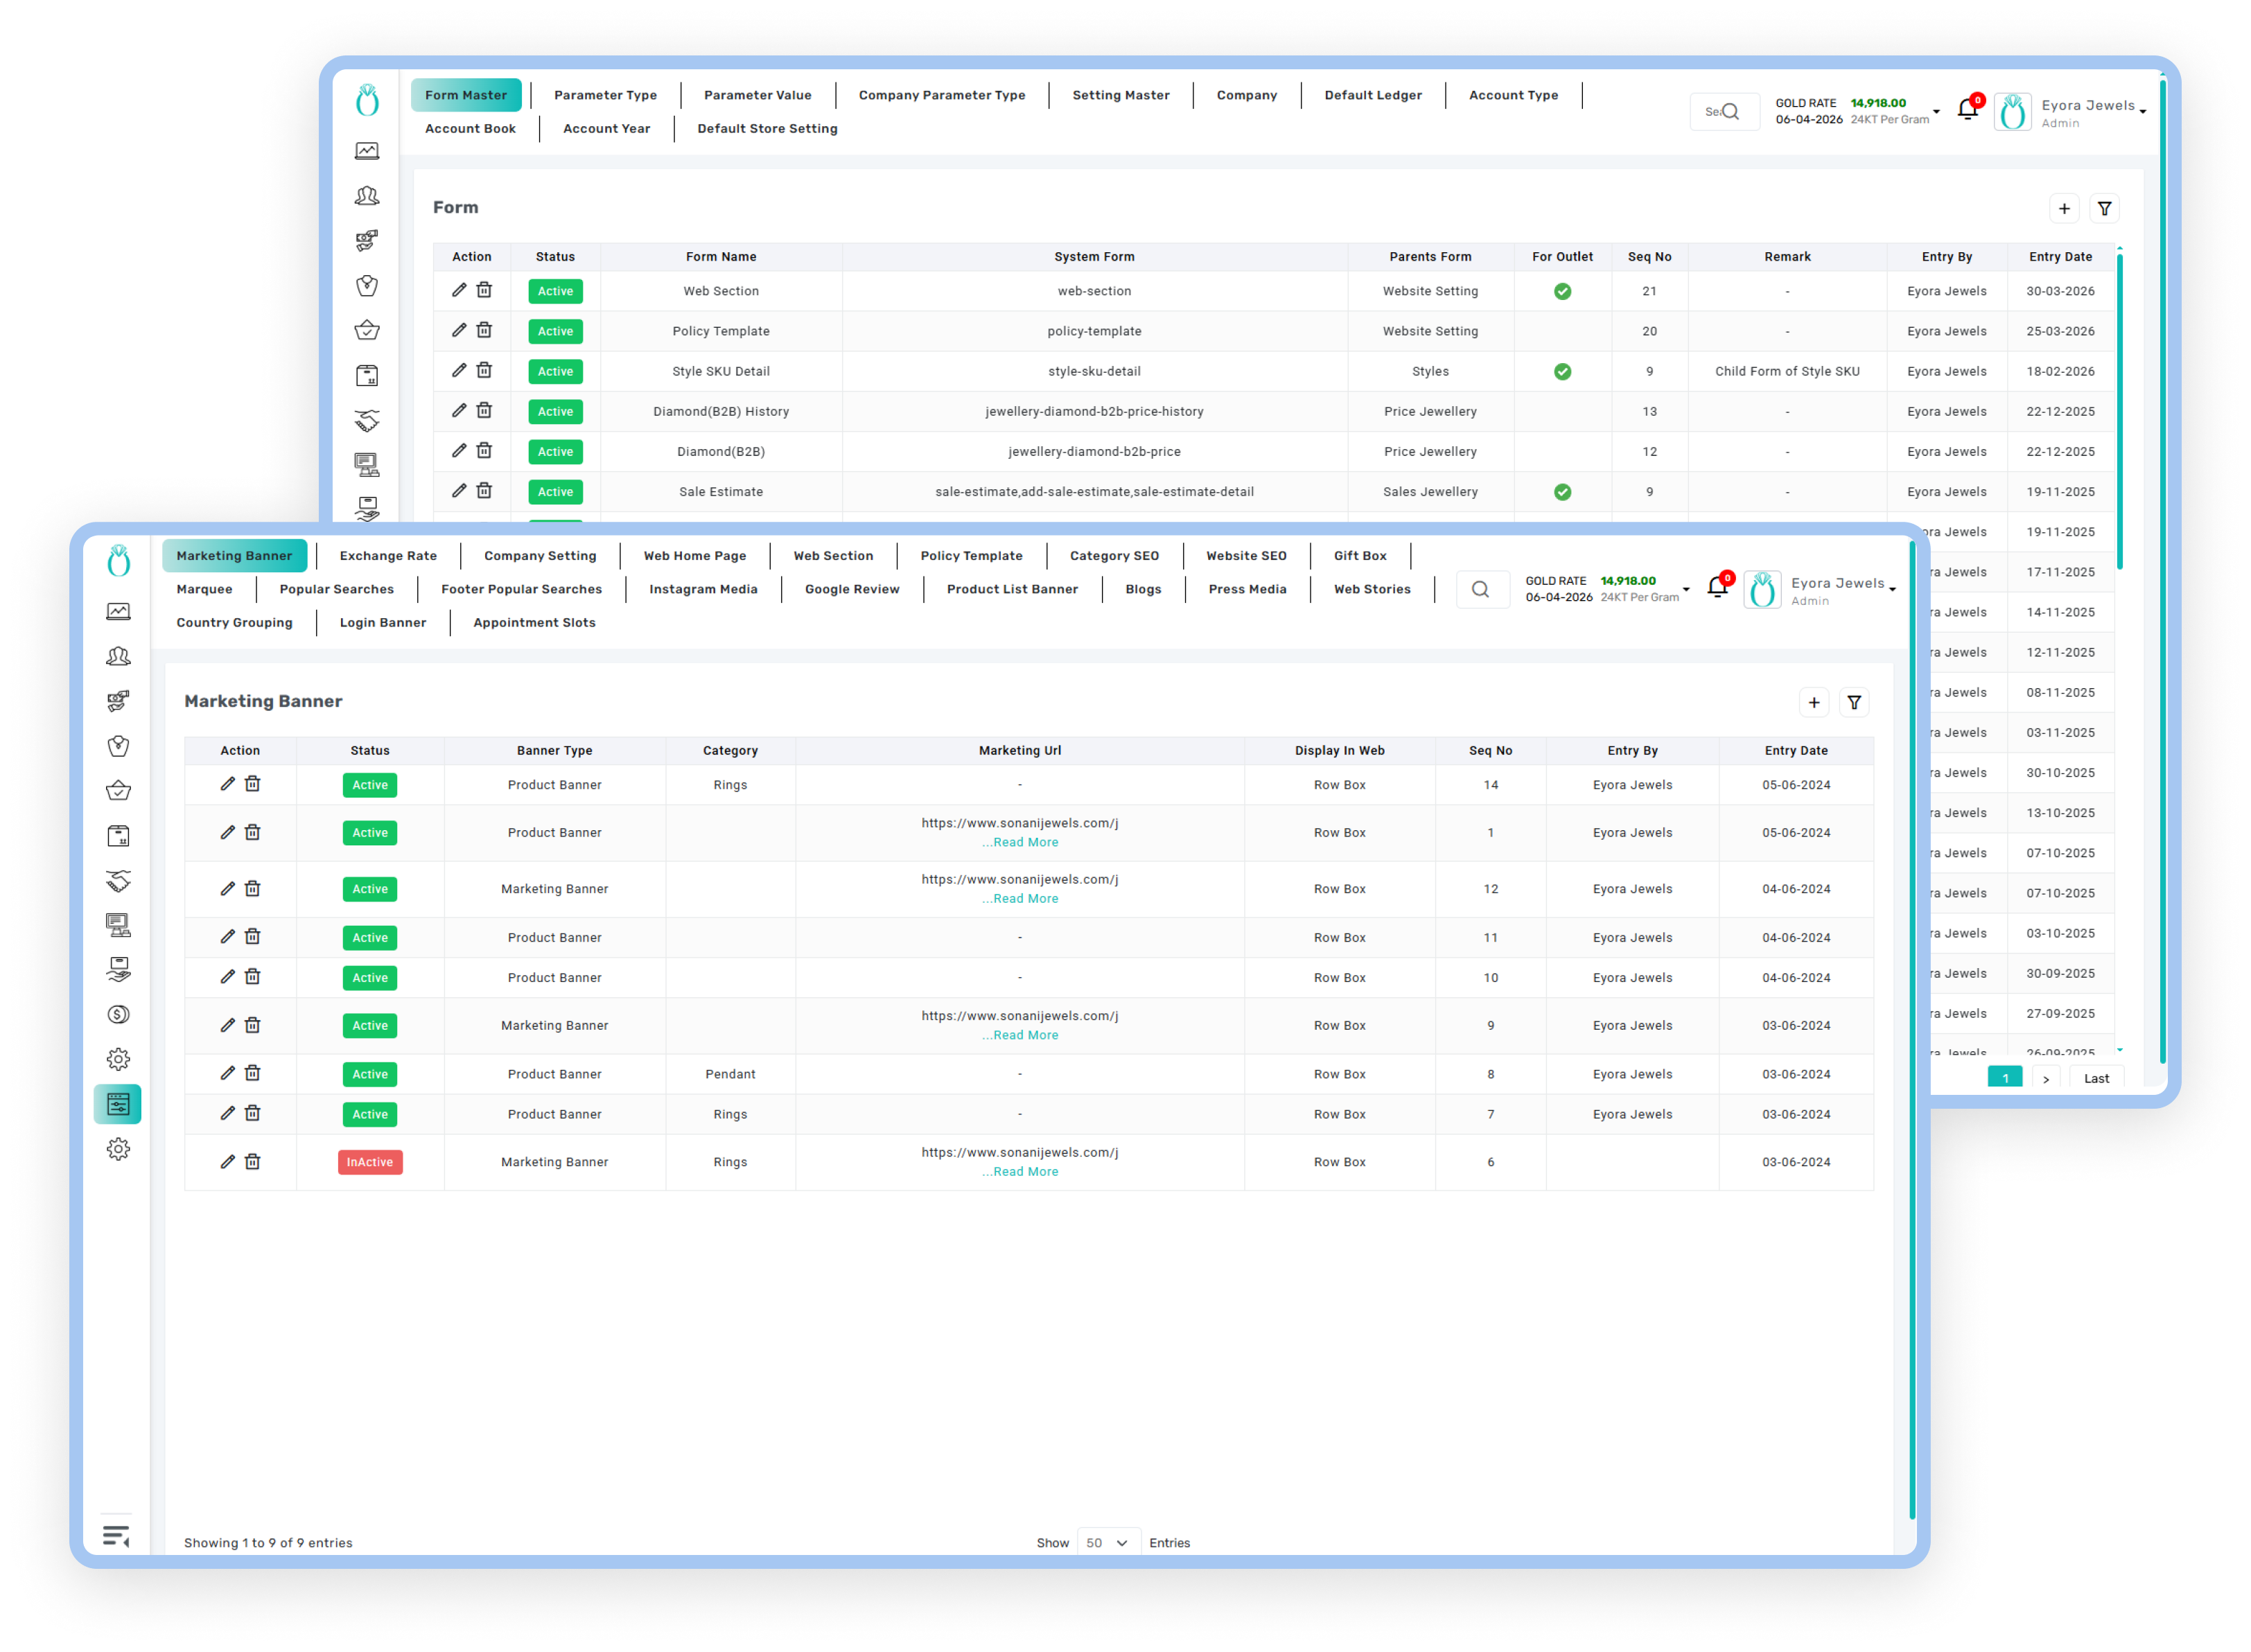Open the filter icon in Form panel

tap(2104, 208)
